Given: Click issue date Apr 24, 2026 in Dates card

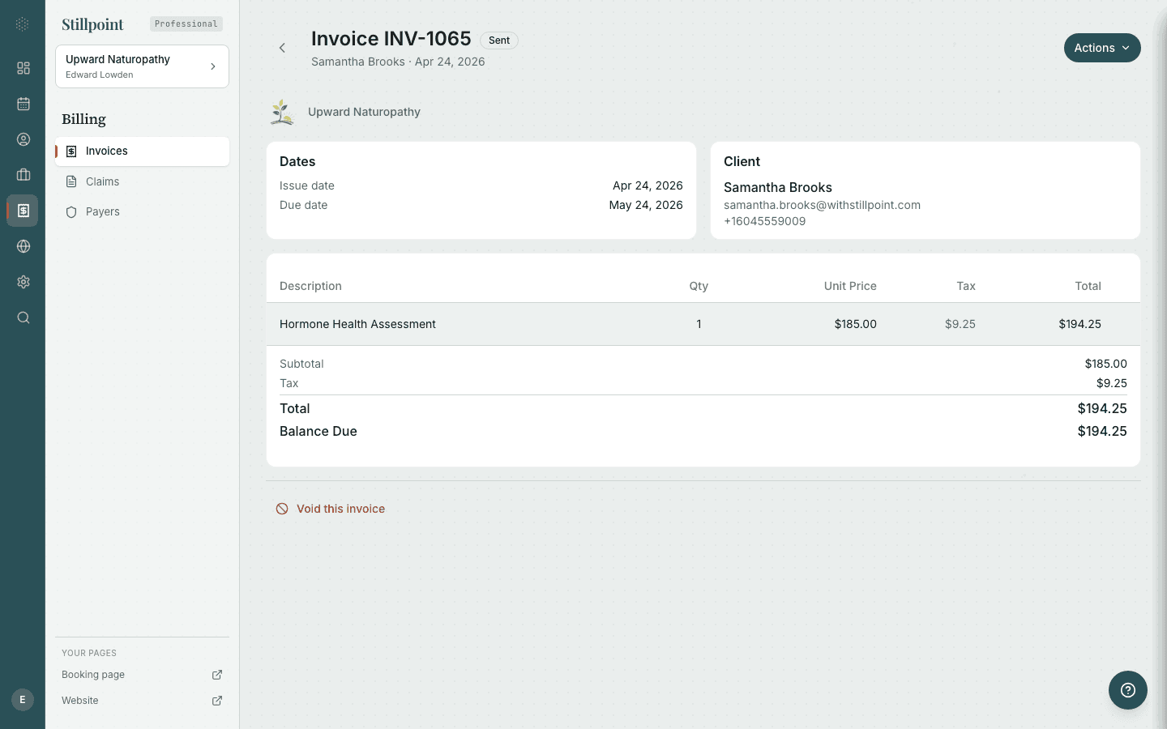Looking at the screenshot, I should click(x=648, y=185).
